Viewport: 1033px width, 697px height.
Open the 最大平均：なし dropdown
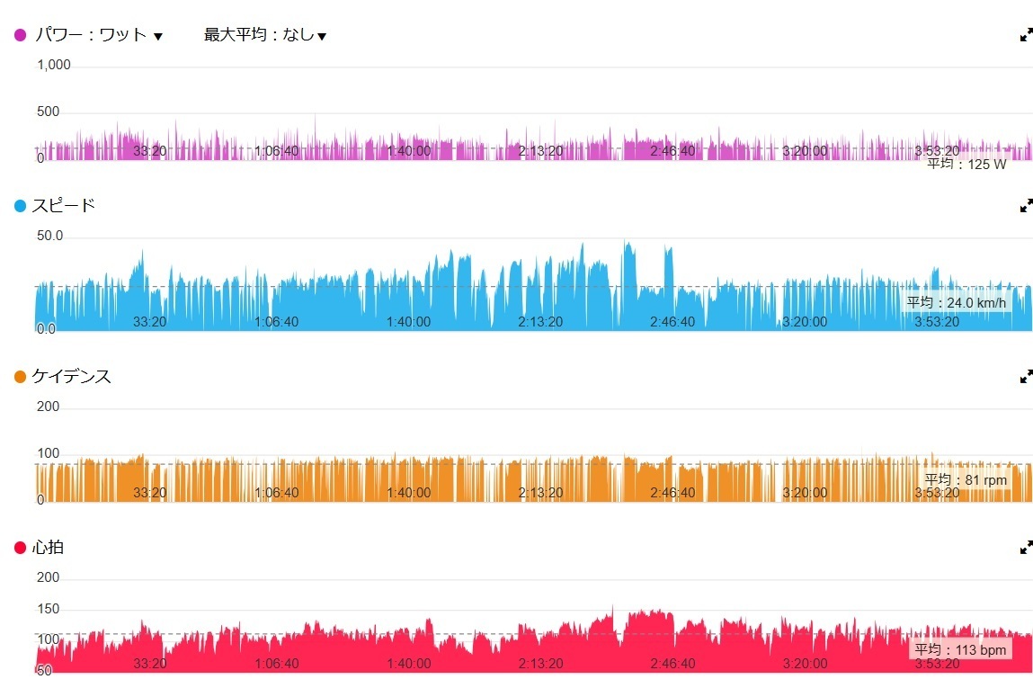(265, 35)
